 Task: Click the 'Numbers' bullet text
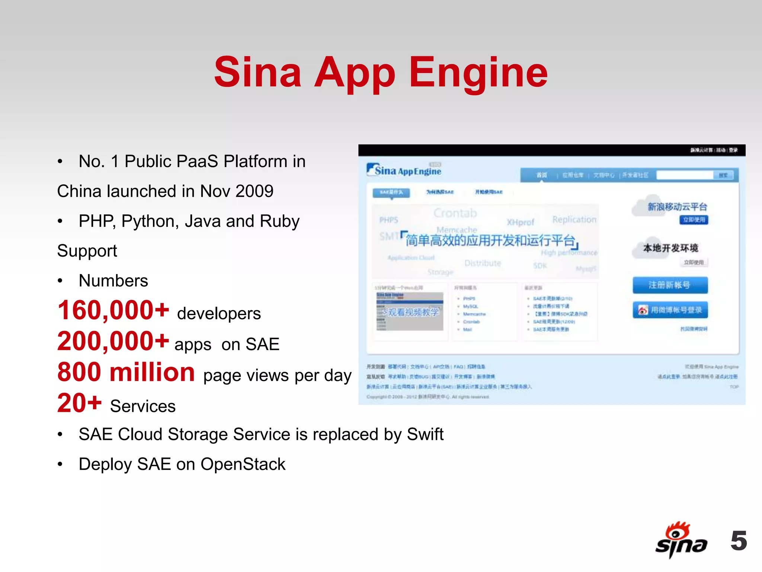[113, 281]
